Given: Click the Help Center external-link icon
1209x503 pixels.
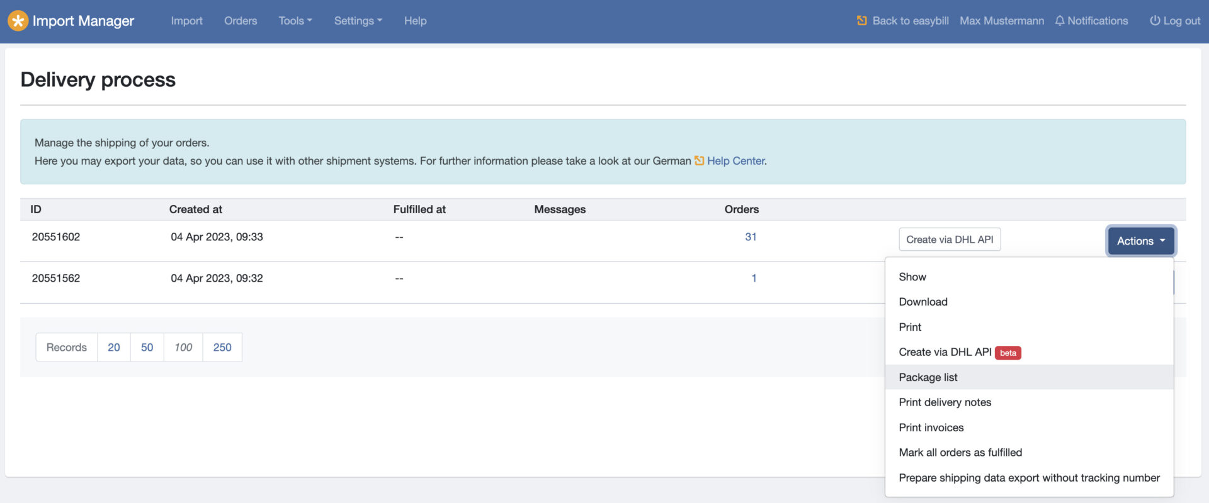Looking at the screenshot, I should (699, 161).
